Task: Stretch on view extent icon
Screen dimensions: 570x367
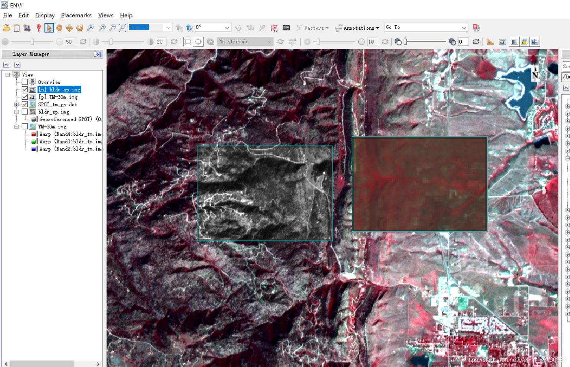Action: coord(198,42)
